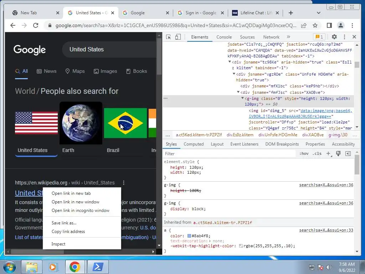The image size is (365, 274).
Task: Open the Chrome three-dot menu
Action: coord(353,25)
